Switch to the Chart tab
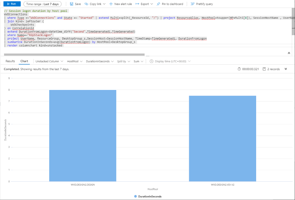Screen dimensions: 295x200 pos(24,61)
